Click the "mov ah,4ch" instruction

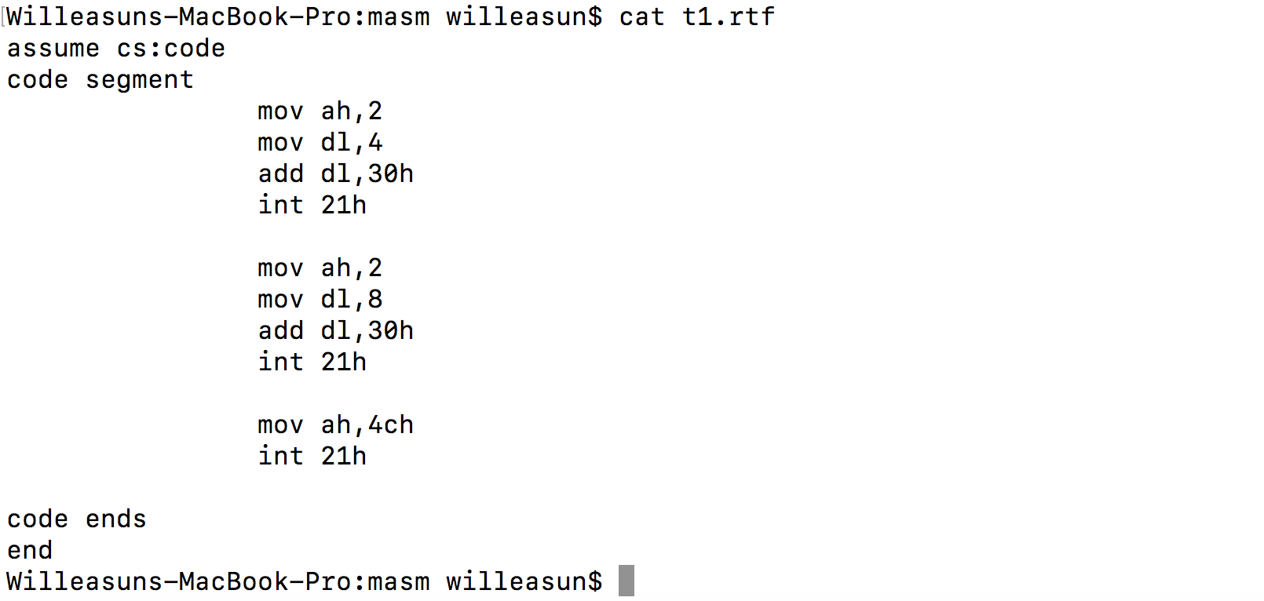click(x=335, y=425)
